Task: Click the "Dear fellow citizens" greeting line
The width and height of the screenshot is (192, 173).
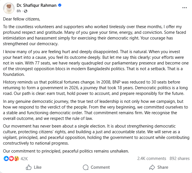Action: tap(22, 19)
